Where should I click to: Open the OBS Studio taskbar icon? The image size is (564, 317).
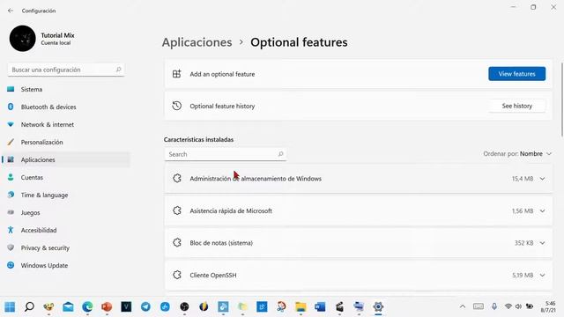click(x=184, y=307)
